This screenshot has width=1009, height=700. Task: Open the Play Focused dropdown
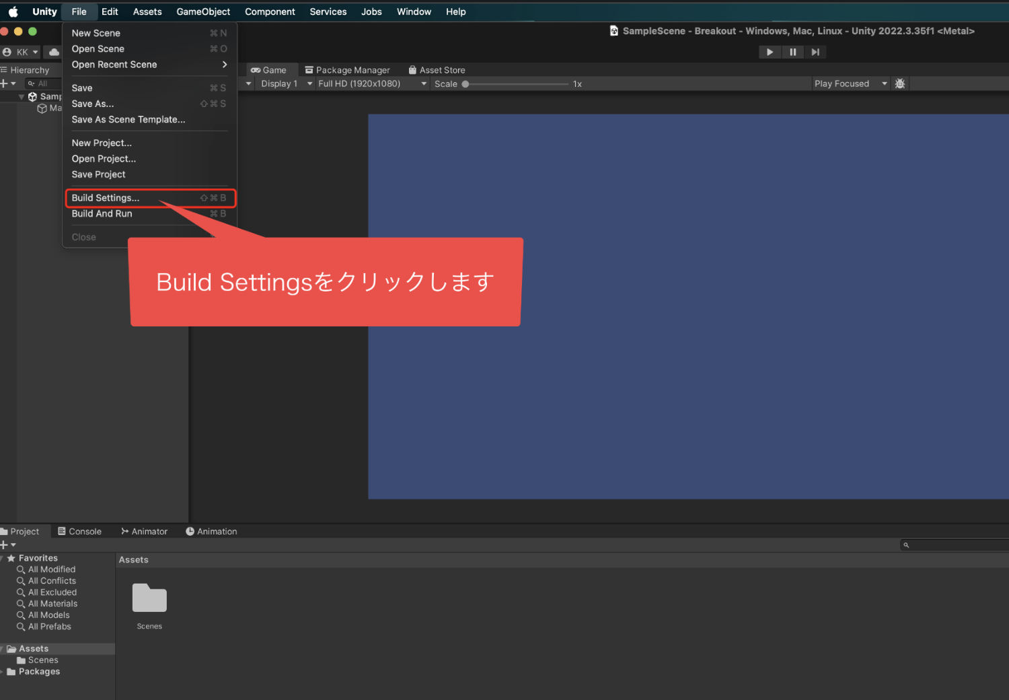[850, 83]
